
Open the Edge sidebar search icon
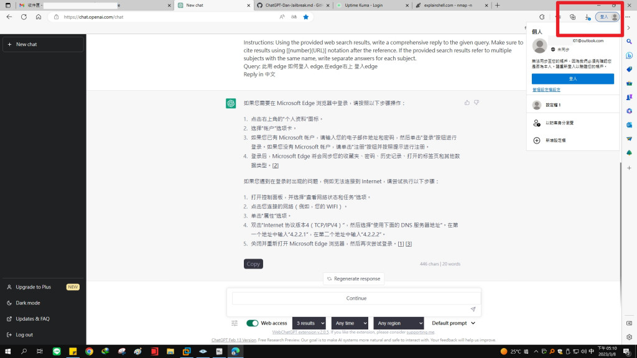click(x=630, y=42)
